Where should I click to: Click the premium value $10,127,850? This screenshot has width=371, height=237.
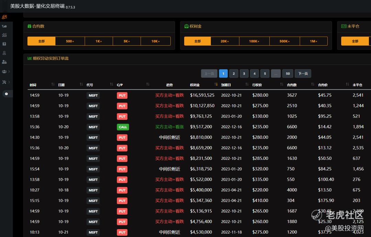(202, 106)
